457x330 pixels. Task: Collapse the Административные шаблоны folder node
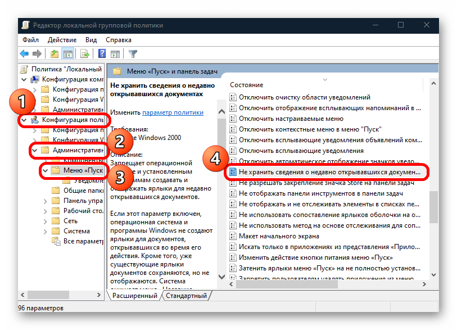[35, 150]
